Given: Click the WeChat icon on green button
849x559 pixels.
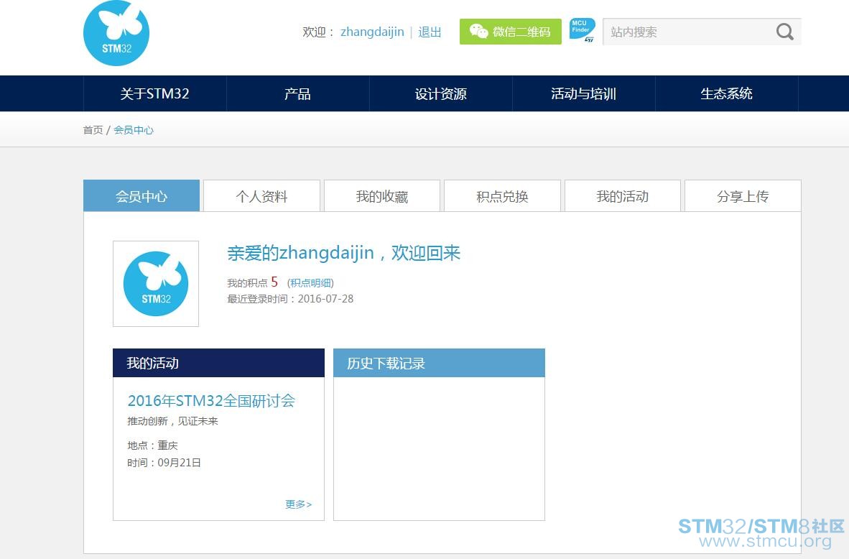Looking at the screenshot, I should click(x=478, y=32).
